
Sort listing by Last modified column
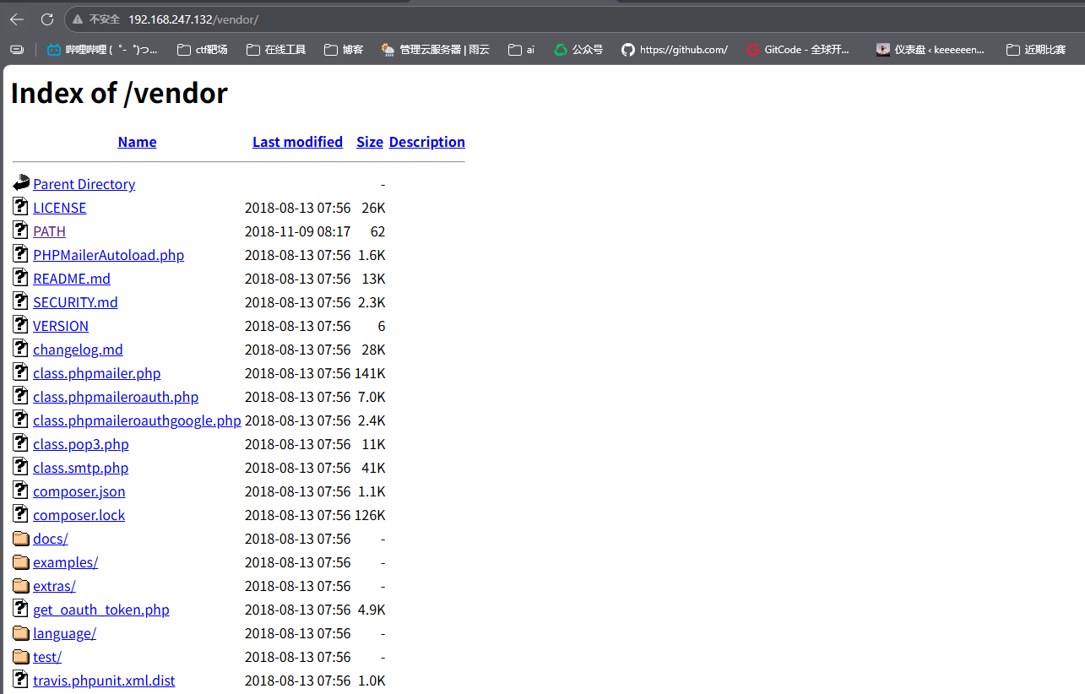(297, 142)
